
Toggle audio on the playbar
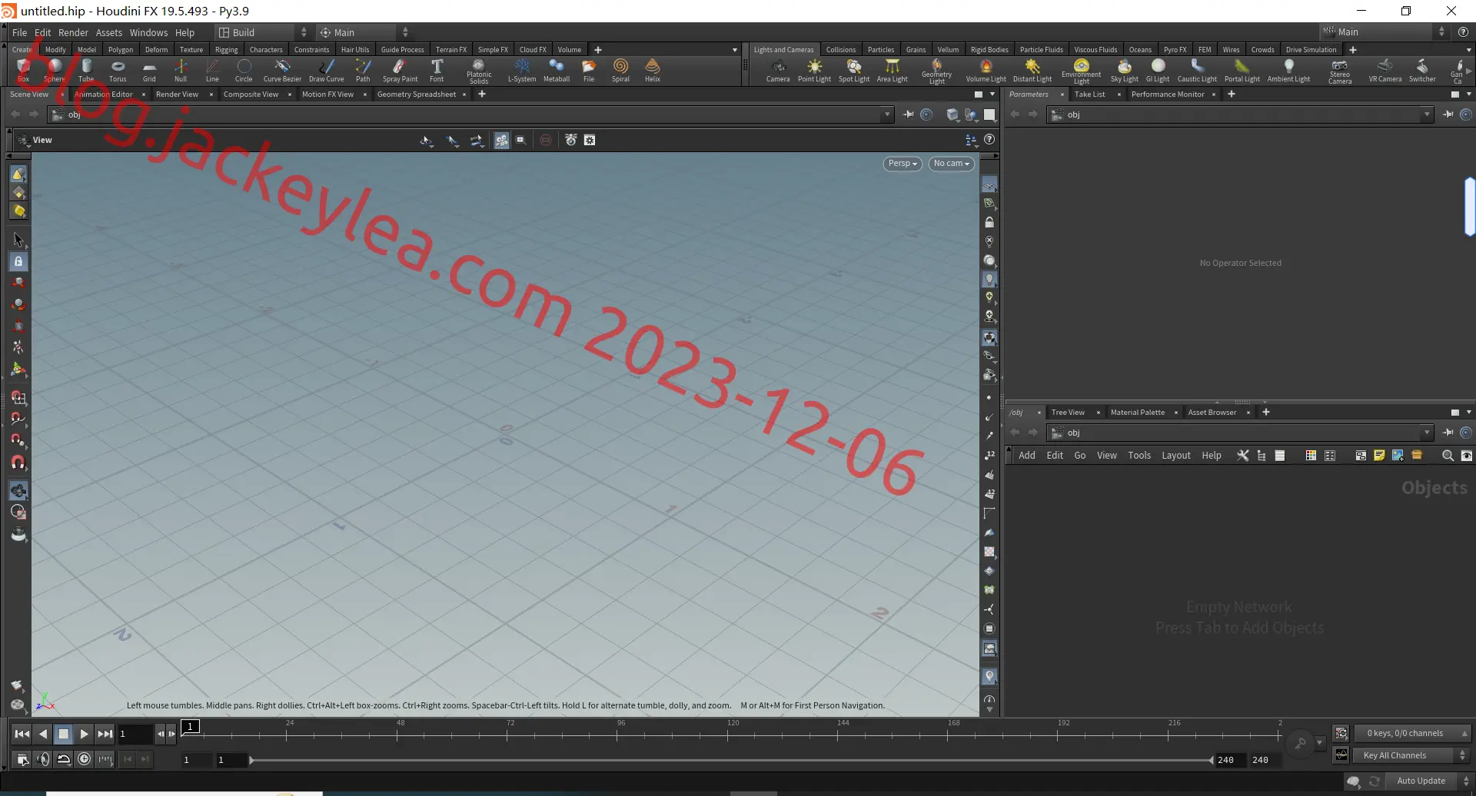pyautogui.click(x=43, y=759)
